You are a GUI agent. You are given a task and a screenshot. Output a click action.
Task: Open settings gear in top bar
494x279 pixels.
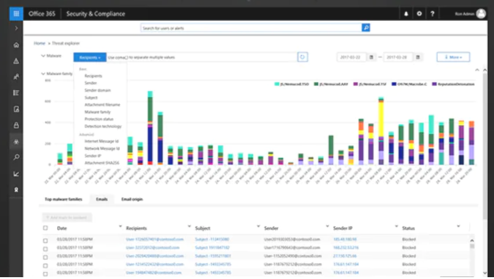[419, 14]
